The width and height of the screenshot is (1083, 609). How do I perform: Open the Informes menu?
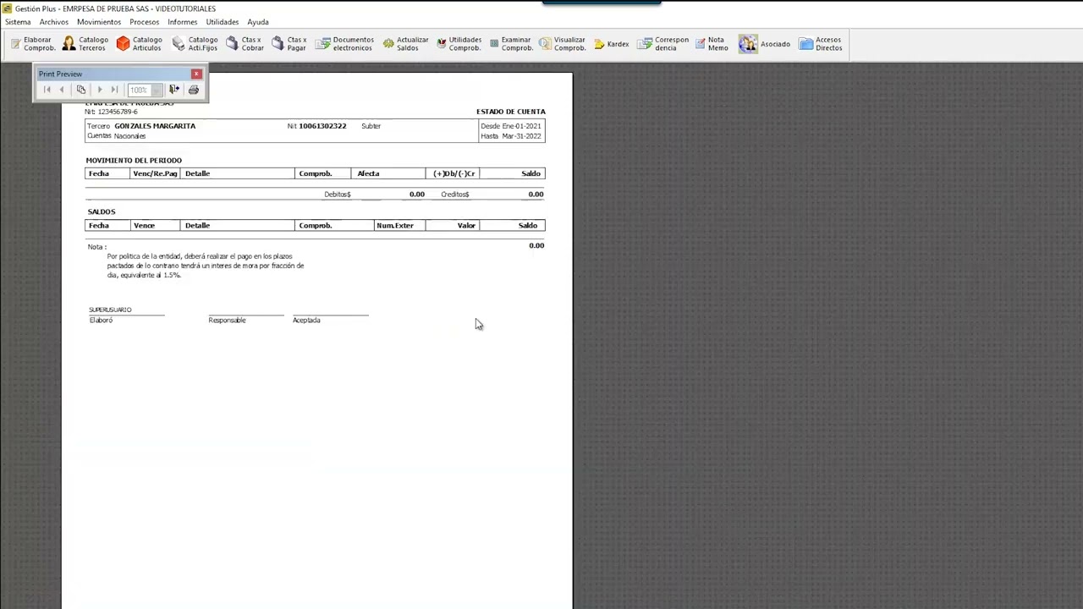[183, 22]
